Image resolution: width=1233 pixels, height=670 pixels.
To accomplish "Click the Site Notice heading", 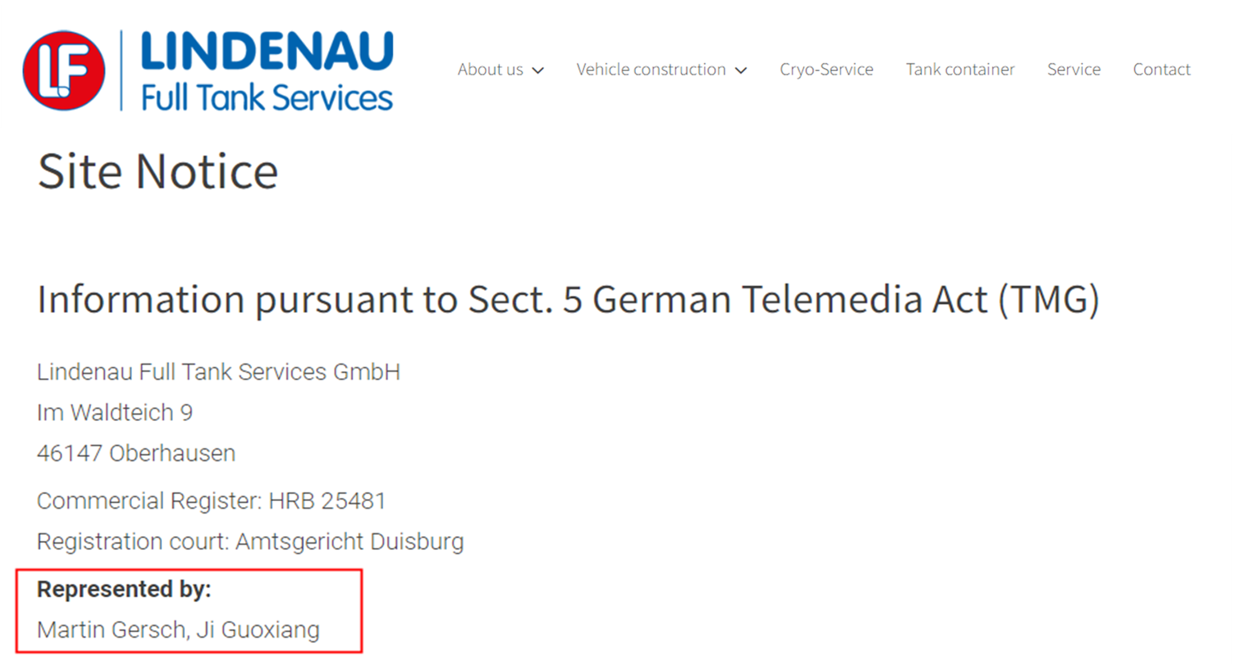I will 157,171.
